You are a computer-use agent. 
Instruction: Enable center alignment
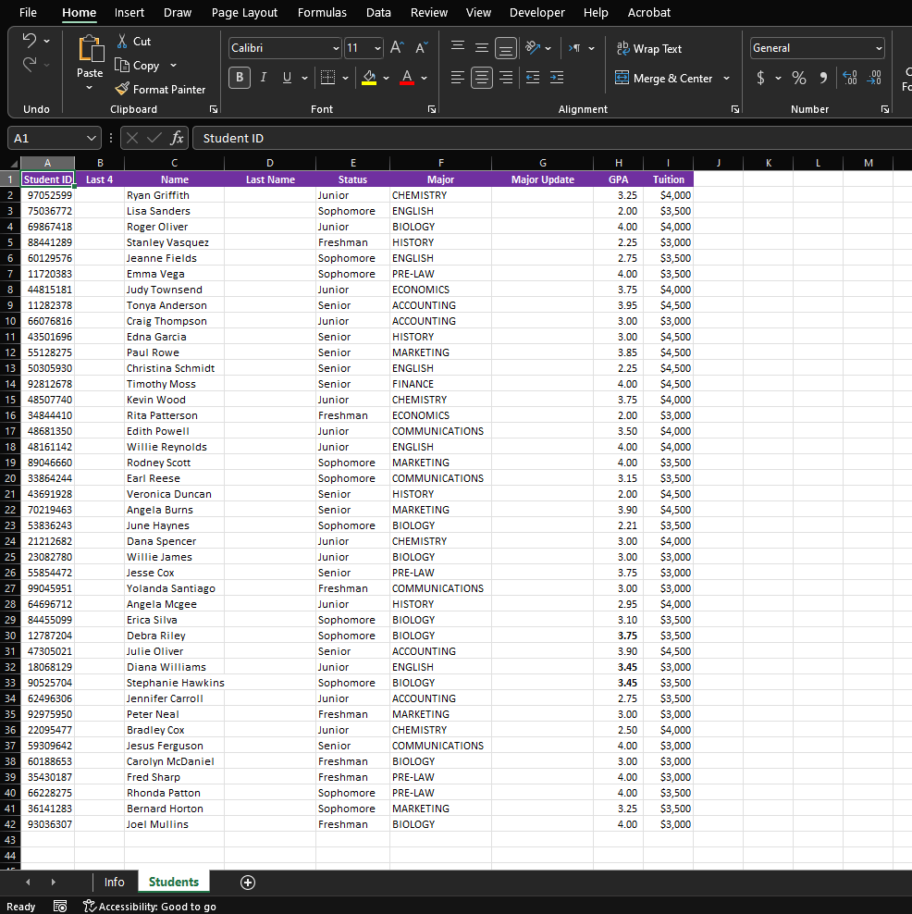[481, 78]
